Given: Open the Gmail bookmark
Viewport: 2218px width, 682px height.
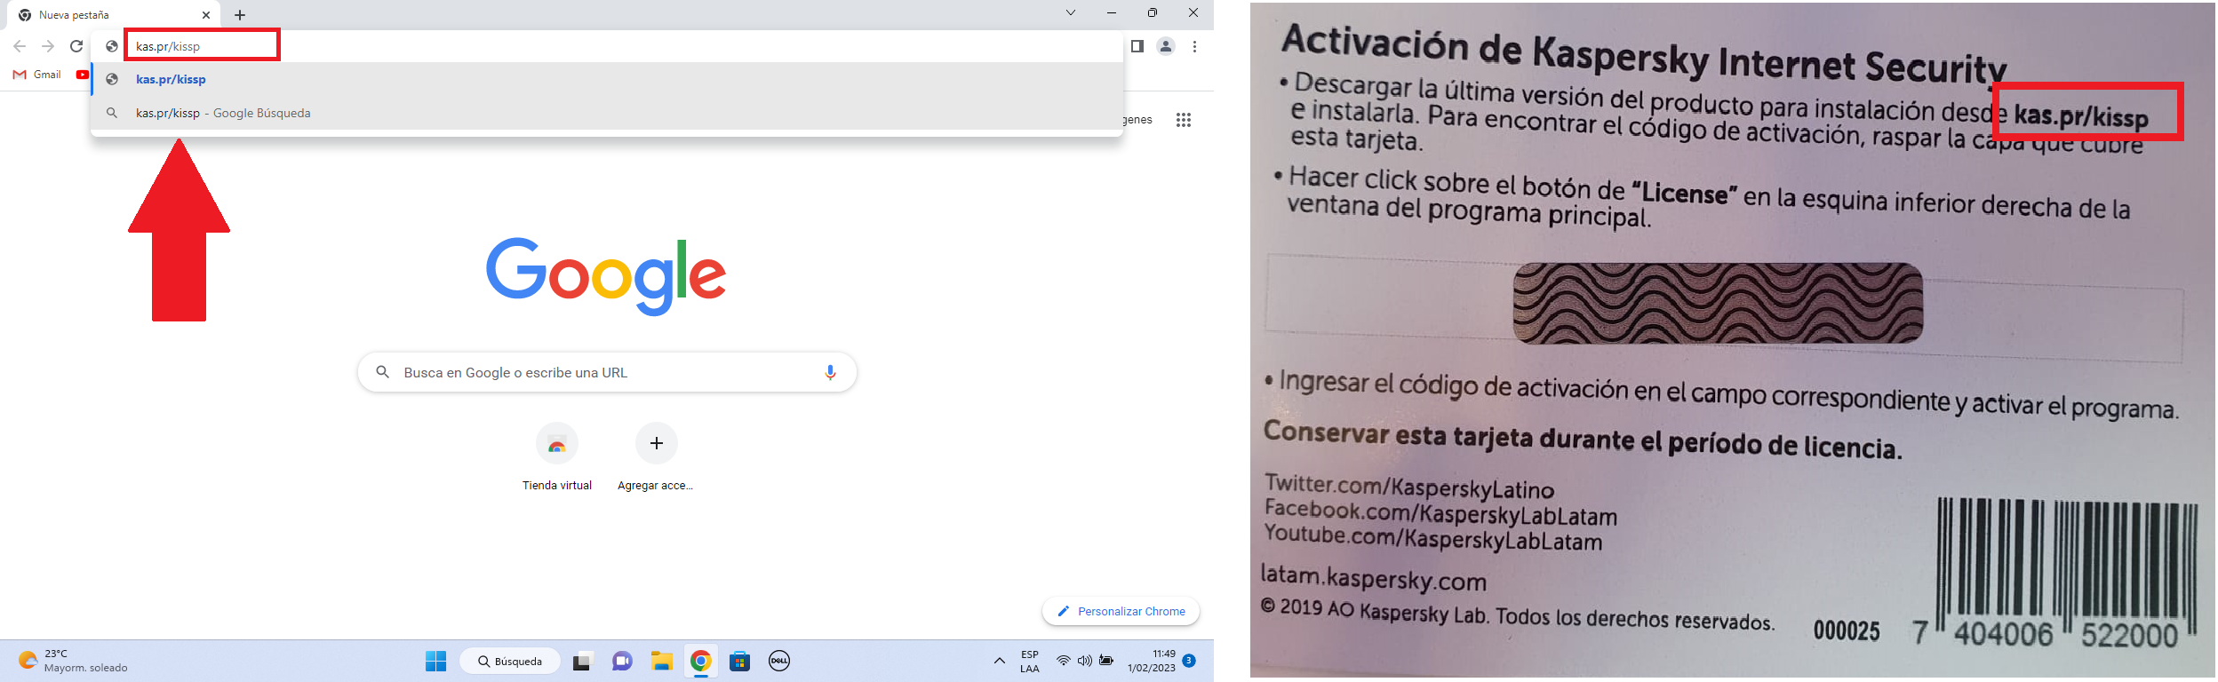Looking at the screenshot, I should click(x=37, y=75).
